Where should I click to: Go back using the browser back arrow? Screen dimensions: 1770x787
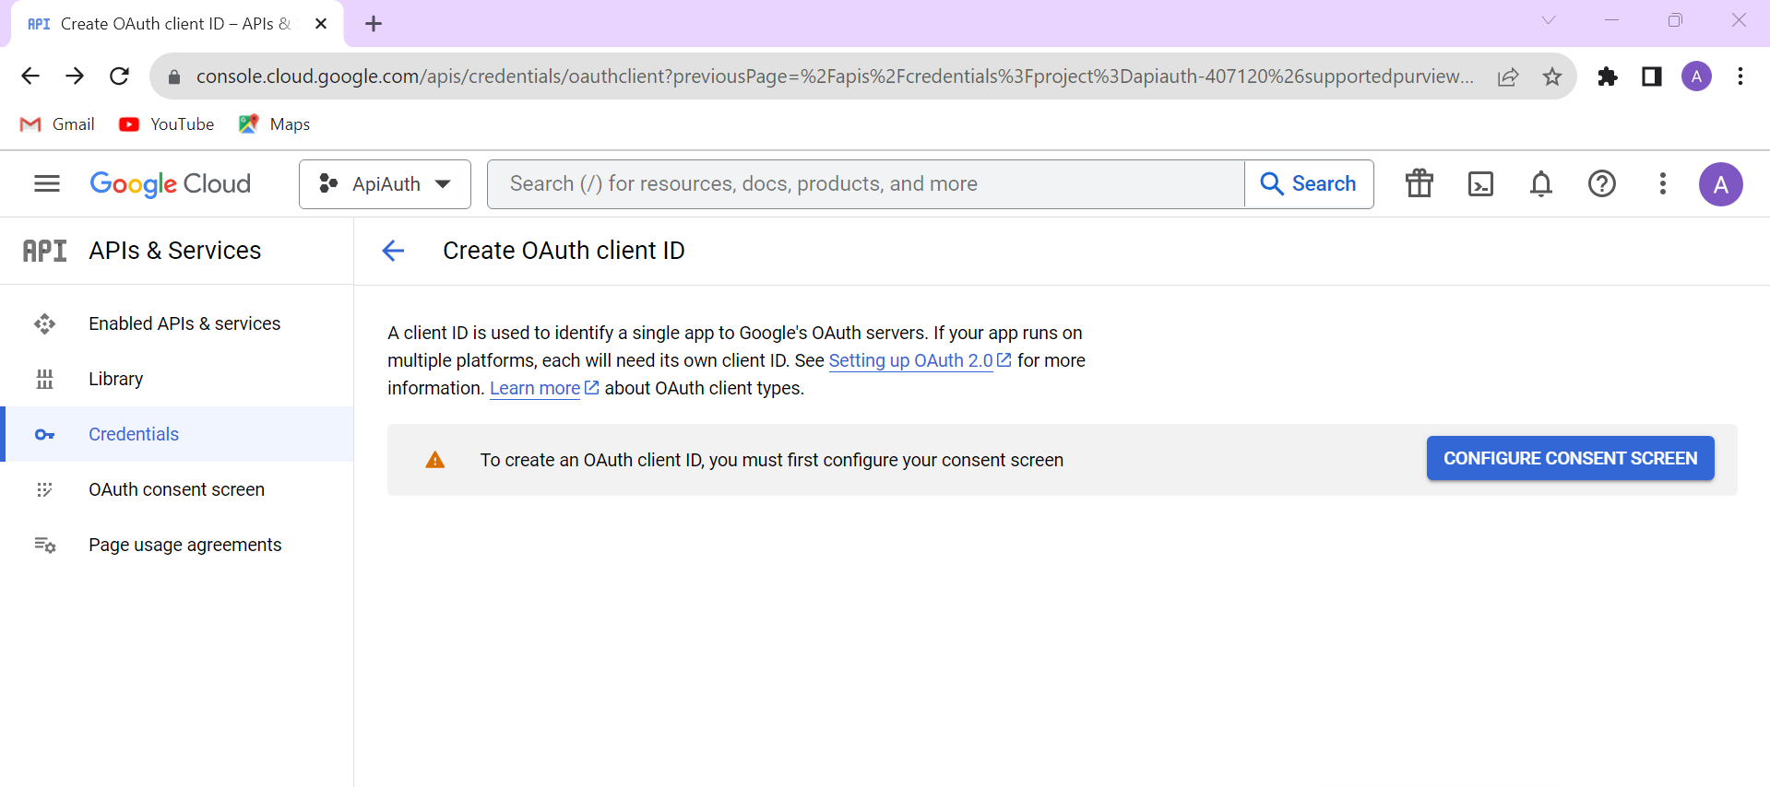tap(30, 76)
